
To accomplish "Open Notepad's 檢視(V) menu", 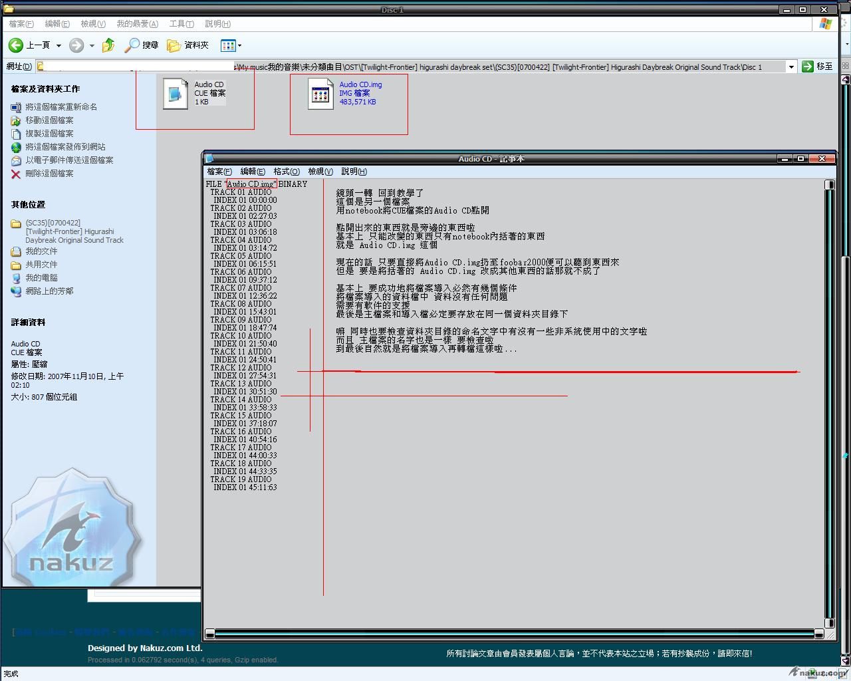I will (320, 172).
